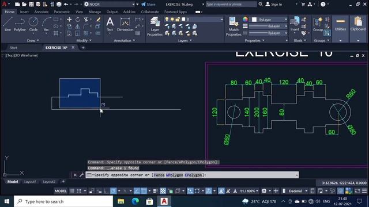Select the Polyline tool
This screenshot has height=207, width=369.
click(x=20, y=24)
